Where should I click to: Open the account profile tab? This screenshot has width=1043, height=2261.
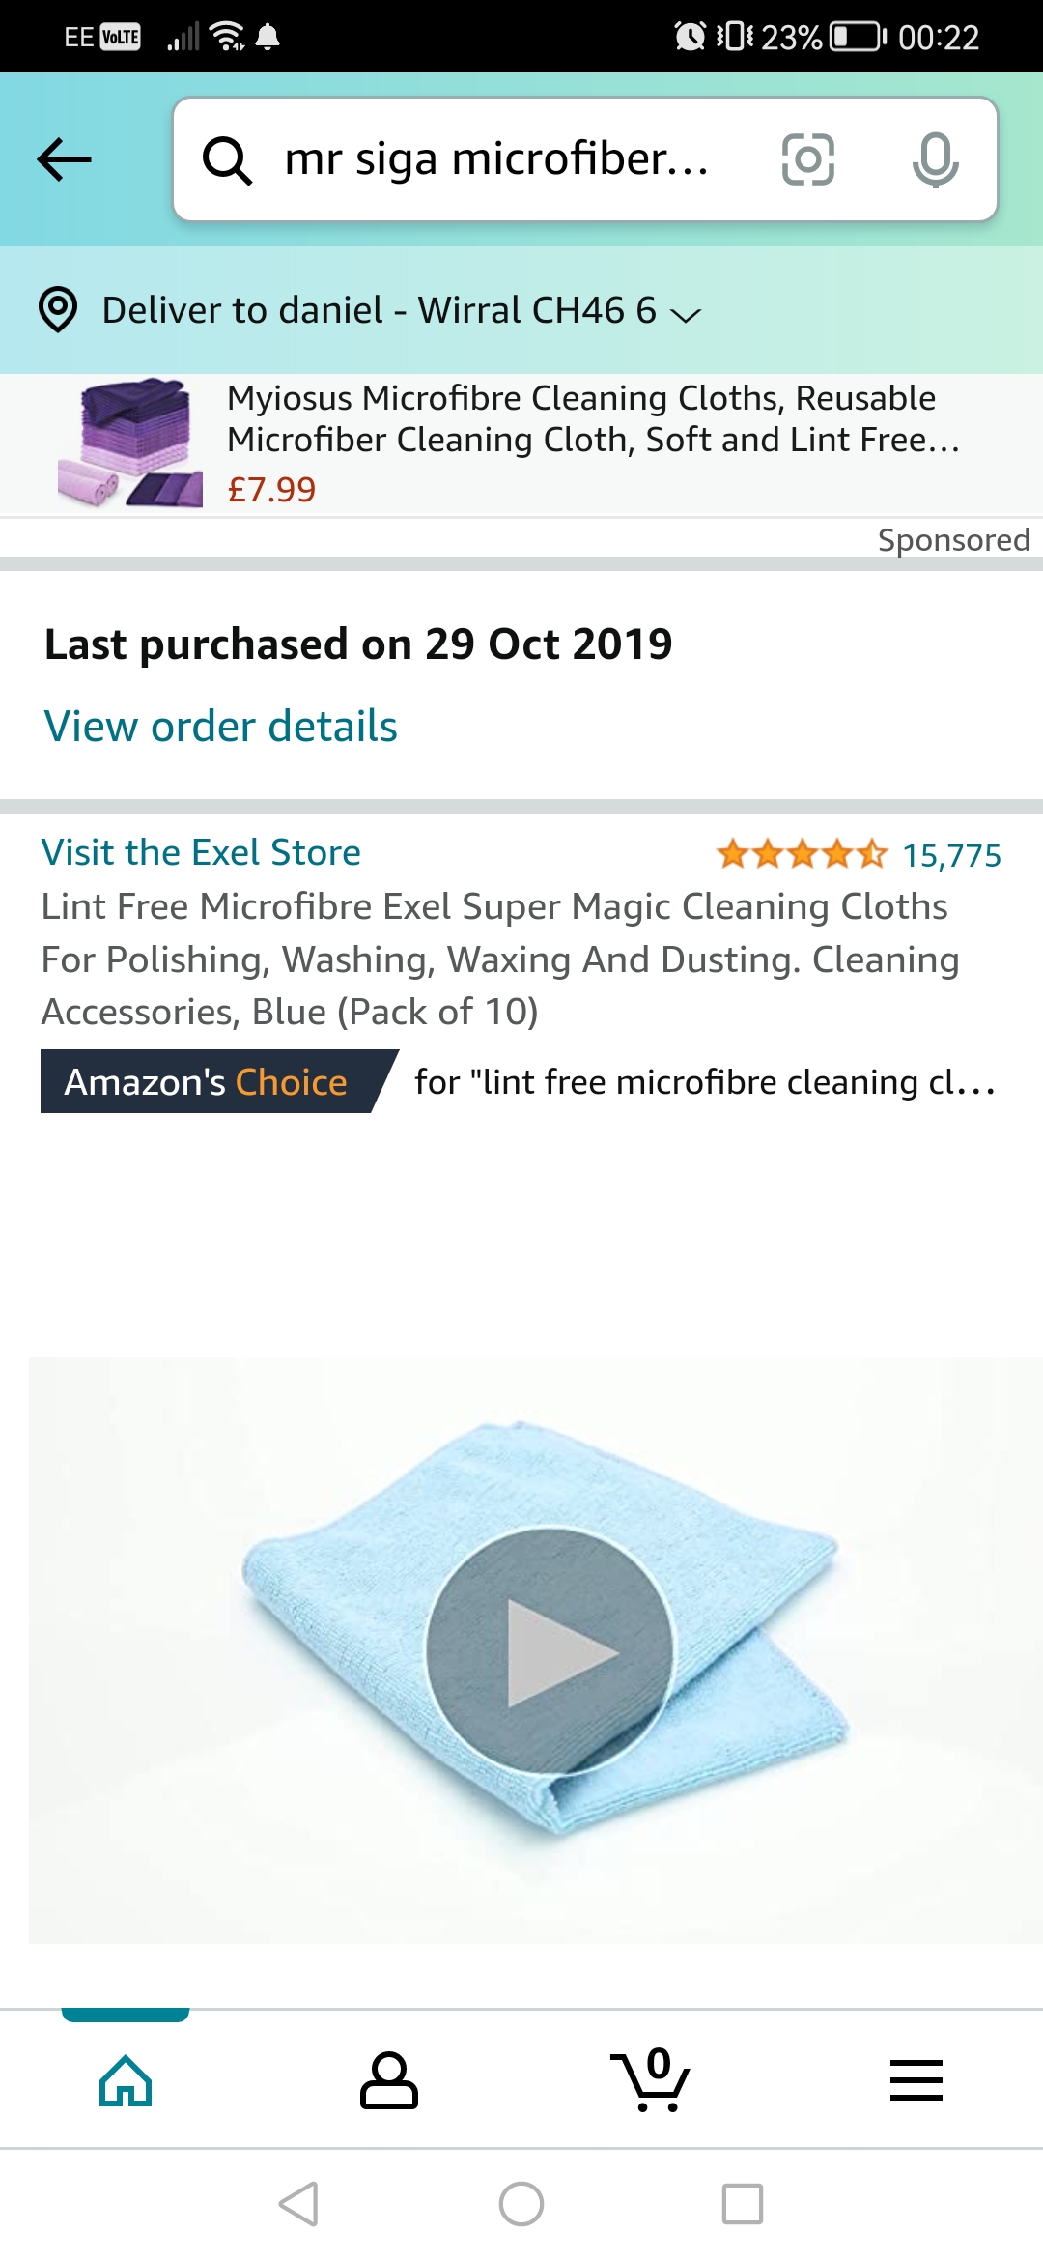[388, 2080]
